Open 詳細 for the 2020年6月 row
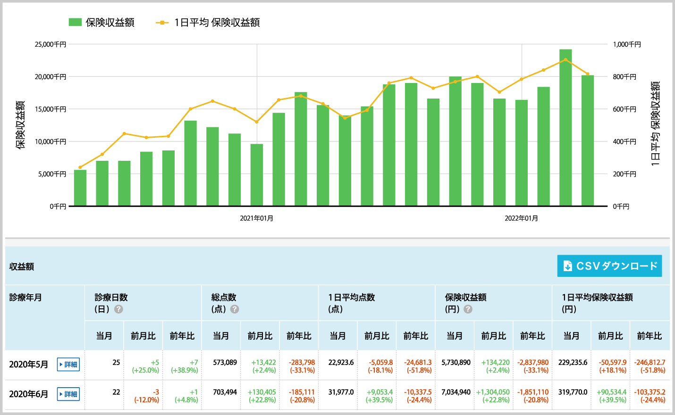Screen dimensions: 675x415 point(68,394)
